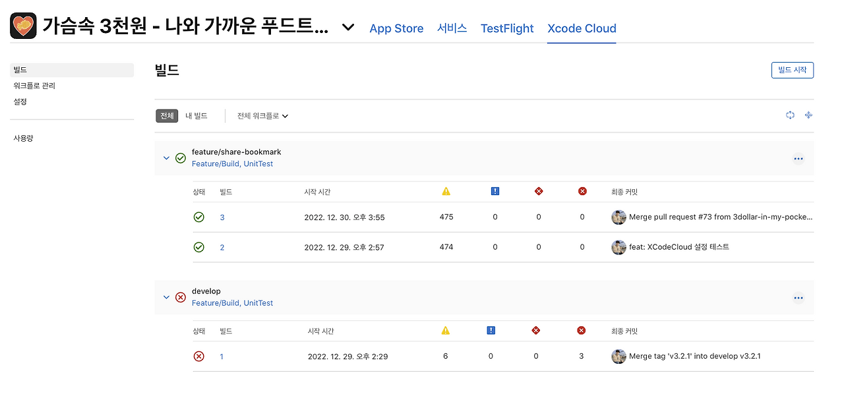The height and width of the screenshot is (410, 844).
Task: Click the refresh builds icon
Action: click(790, 115)
